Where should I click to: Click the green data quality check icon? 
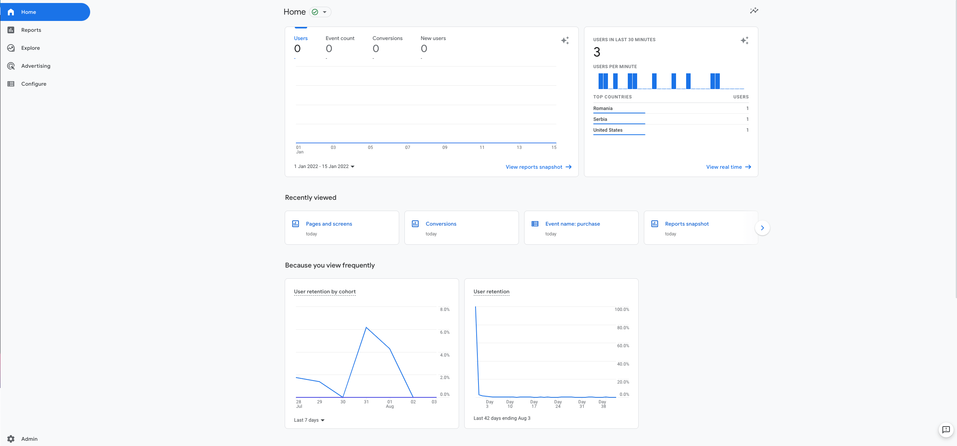(315, 12)
